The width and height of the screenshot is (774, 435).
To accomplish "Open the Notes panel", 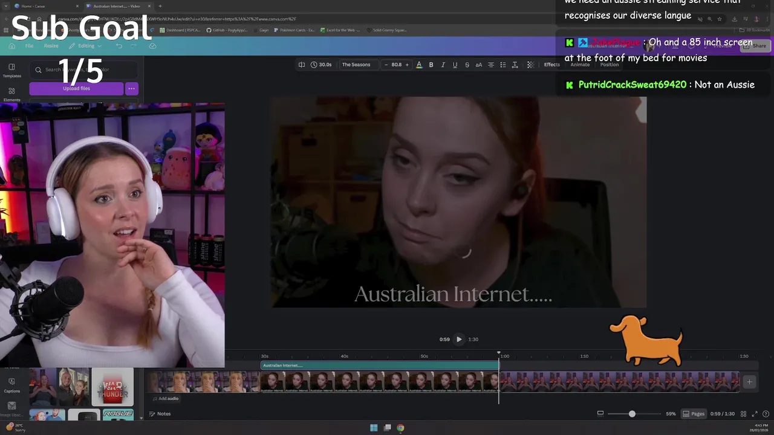I will point(160,414).
